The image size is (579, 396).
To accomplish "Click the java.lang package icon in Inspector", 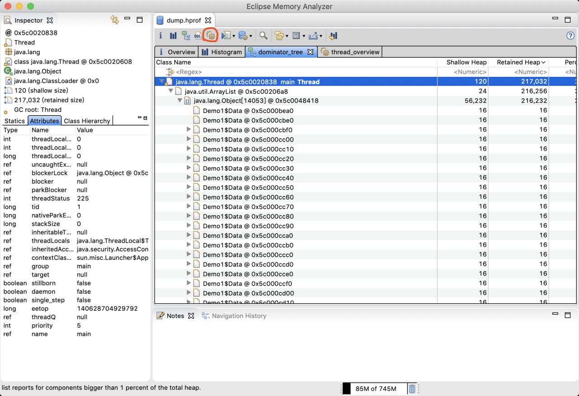I will coord(8,52).
